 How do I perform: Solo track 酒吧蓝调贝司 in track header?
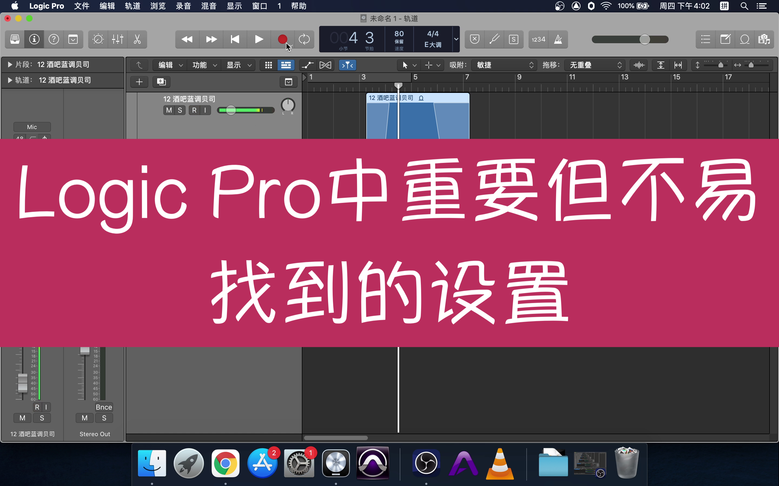(180, 110)
